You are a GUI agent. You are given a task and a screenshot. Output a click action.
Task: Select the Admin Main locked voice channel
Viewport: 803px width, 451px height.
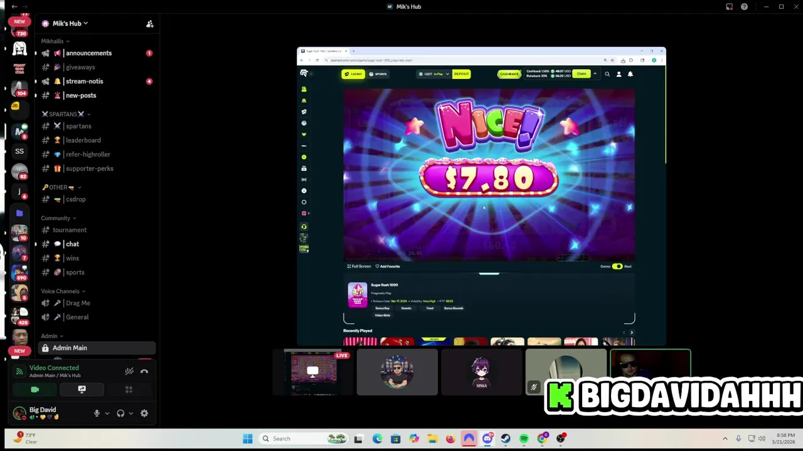coord(97,348)
